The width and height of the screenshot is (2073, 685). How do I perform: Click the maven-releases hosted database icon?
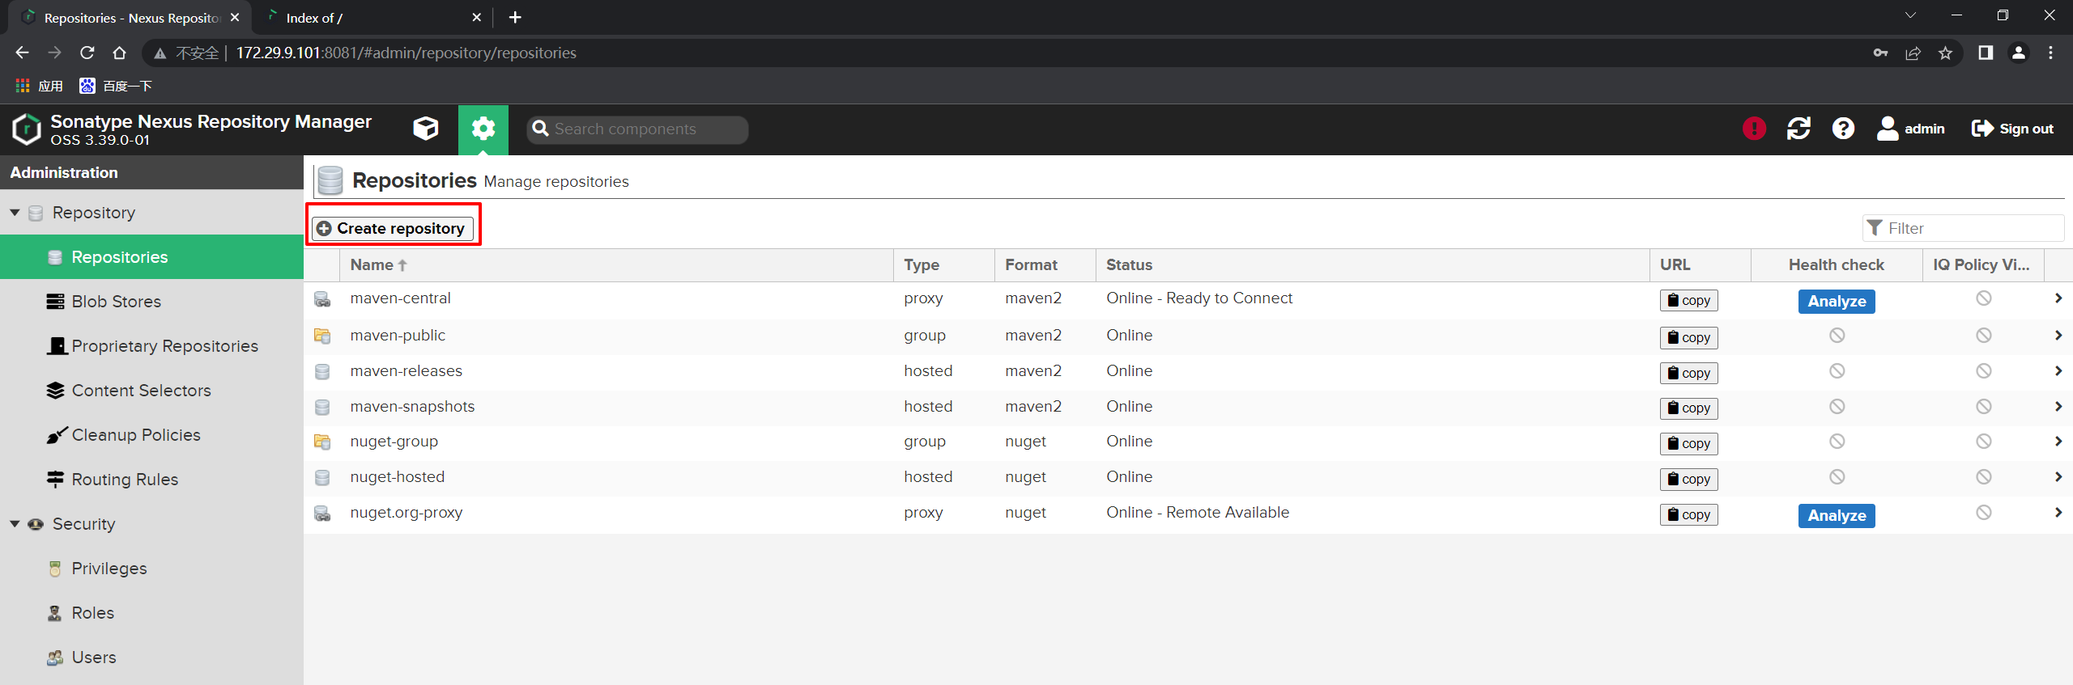click(x=322, y=372)
